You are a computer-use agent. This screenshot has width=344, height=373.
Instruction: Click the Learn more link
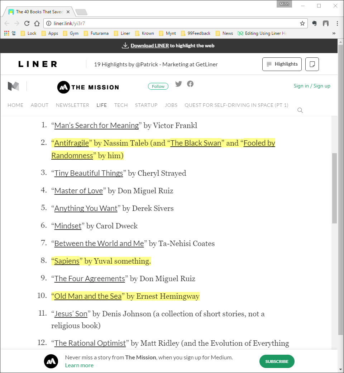[79, 365]
